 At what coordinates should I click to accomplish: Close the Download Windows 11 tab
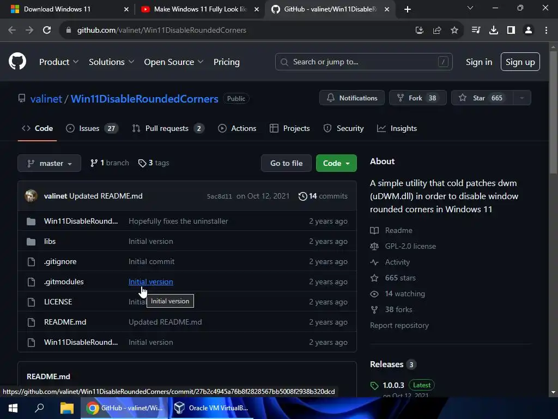tap(126, 9)
